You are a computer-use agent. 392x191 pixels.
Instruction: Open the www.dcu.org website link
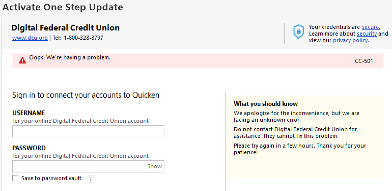pyautogui.click(x=30, y=38)
